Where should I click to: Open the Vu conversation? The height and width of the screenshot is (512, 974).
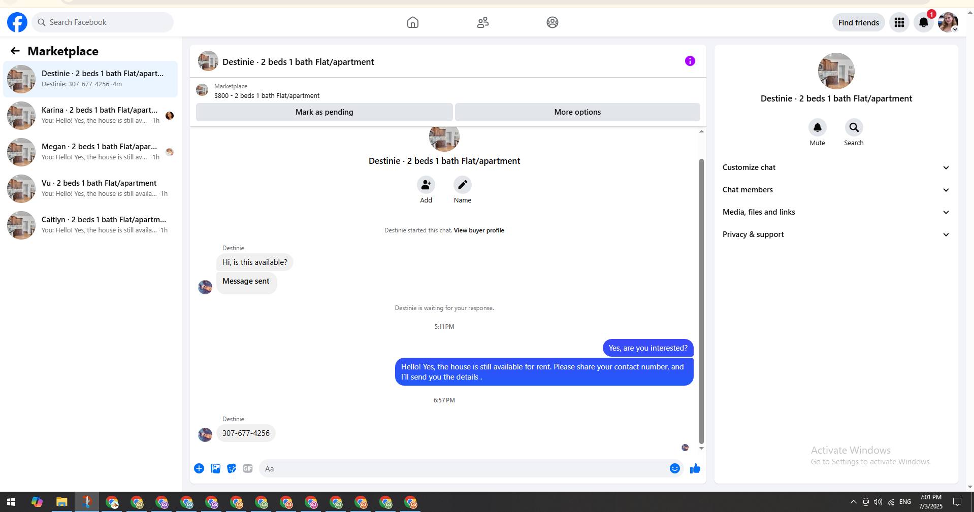pos(90,189)
